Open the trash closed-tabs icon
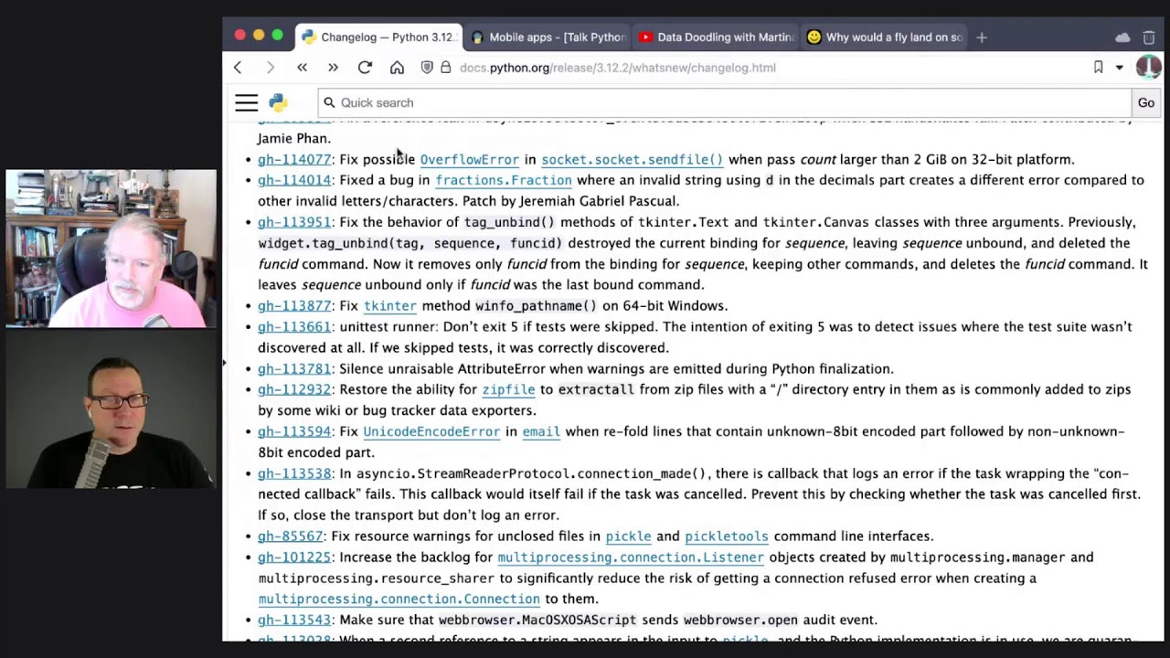 point(1149,37)
